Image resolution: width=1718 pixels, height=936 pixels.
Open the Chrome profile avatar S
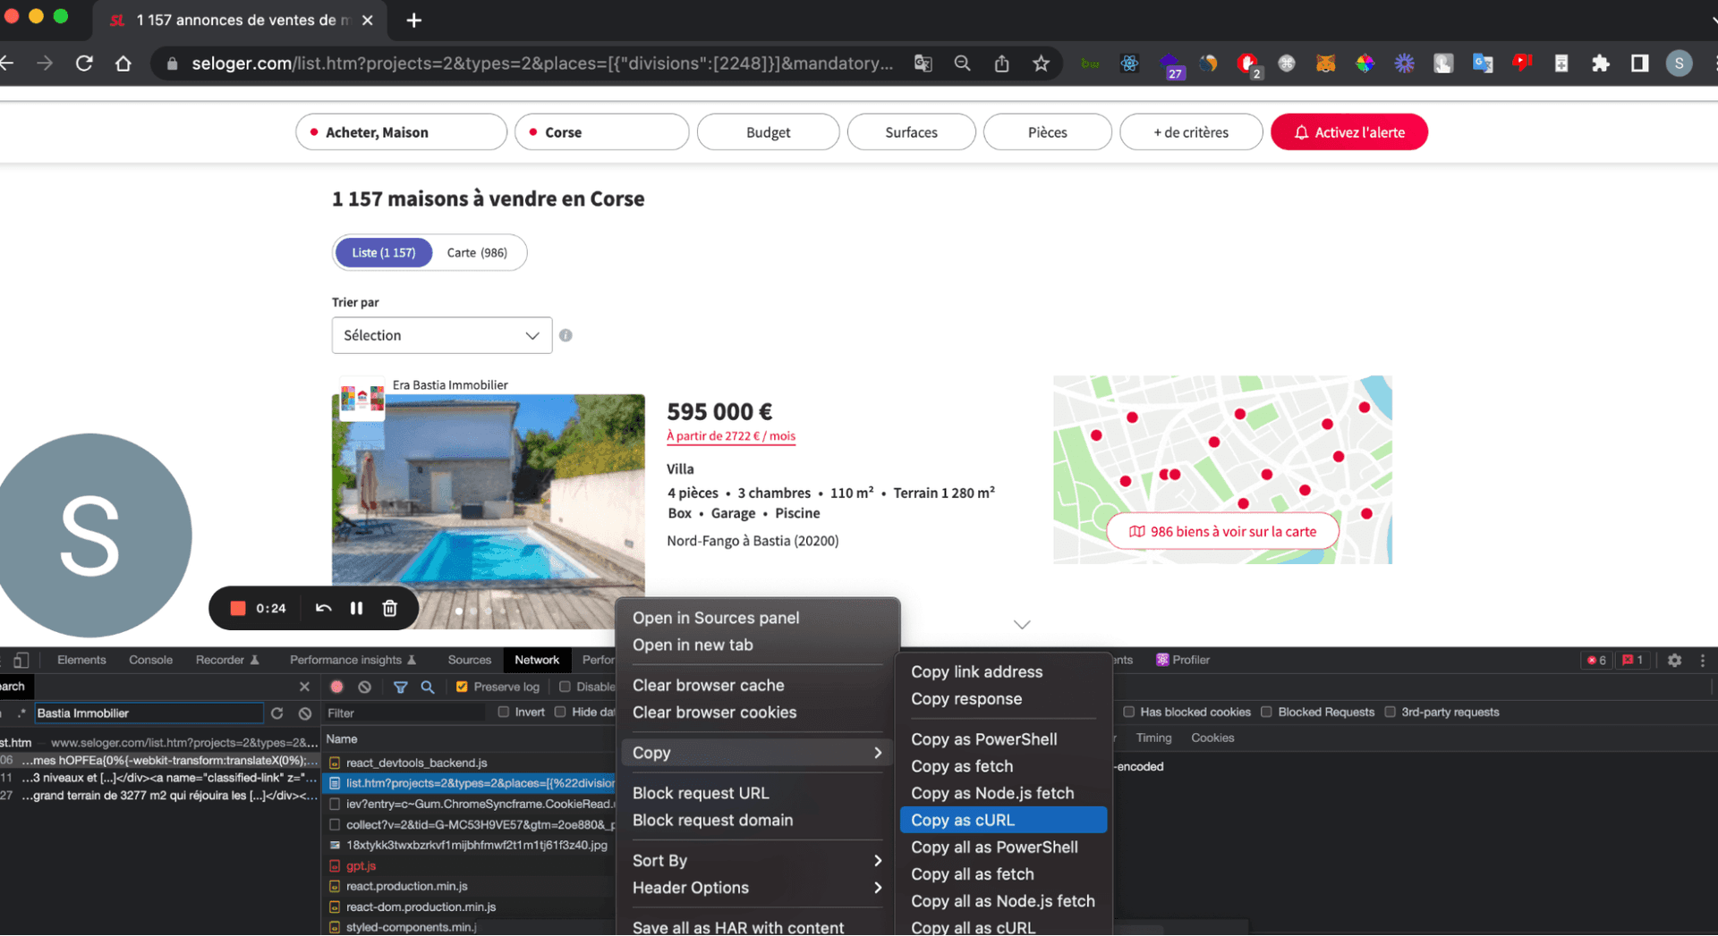(x=1679, y=63)
